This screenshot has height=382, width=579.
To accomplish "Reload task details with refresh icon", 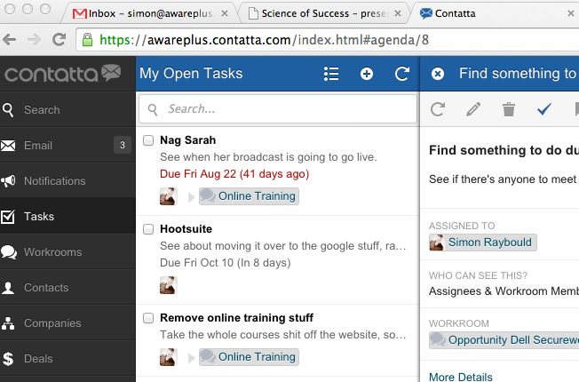I will 438,109.
